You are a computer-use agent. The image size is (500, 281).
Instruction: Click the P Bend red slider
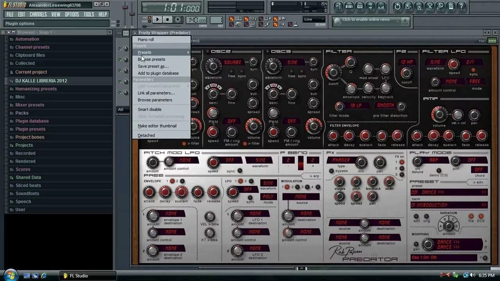coord(301,163)
